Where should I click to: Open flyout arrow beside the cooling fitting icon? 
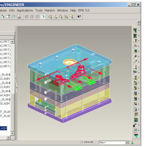coord(139,72)
